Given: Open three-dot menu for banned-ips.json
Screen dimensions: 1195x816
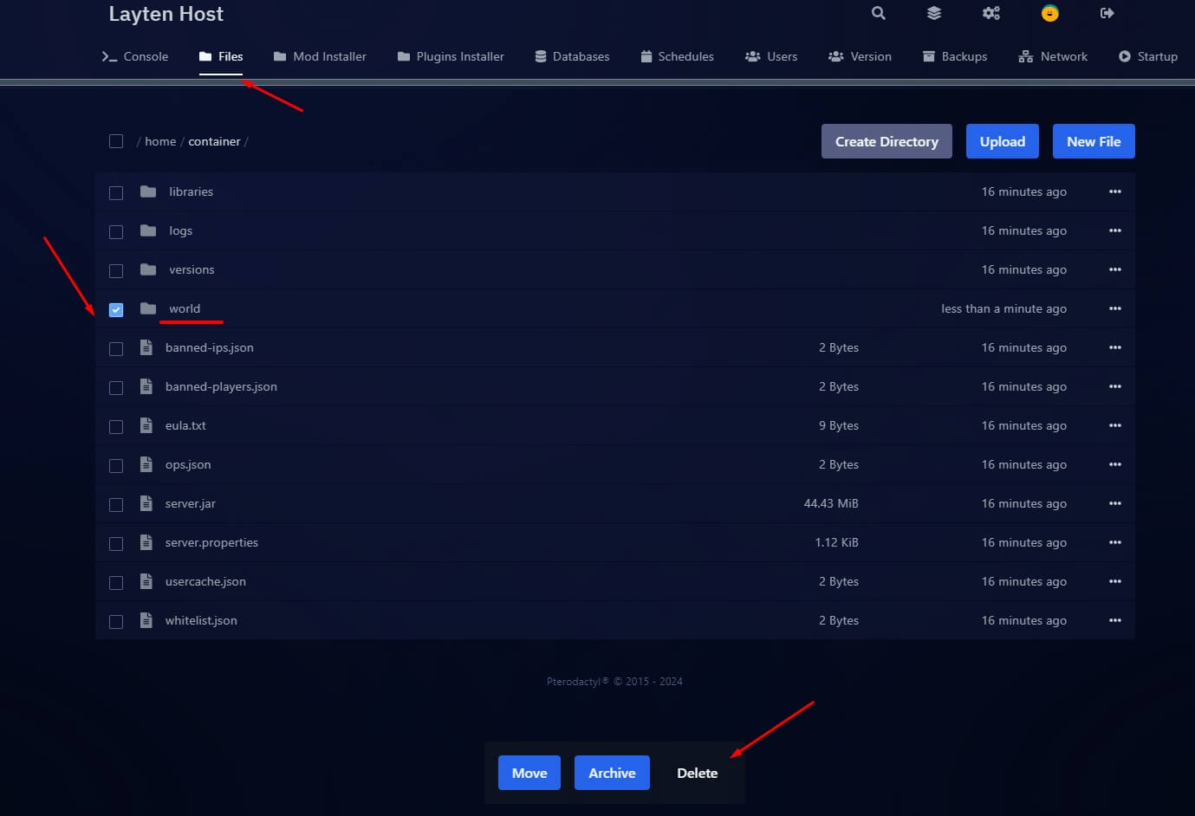Looking at the screenshot, I should [x=1114, y=347].
